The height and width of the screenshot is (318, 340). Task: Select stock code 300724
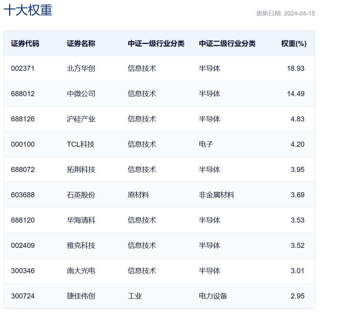[23, 296]
